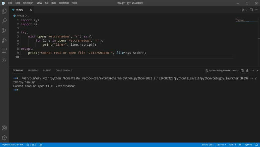Open the editor More Actions ellipsis
This screenshot has width=260, height=147.
pos(256,10)
